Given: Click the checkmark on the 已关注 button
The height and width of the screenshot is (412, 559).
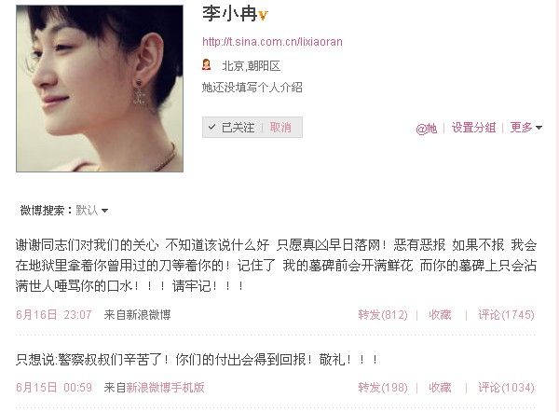Looking at the screenshot, I should pos(211,127).
